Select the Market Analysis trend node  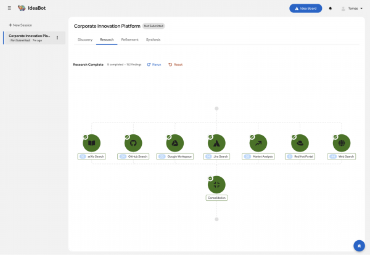coord(258,143)
